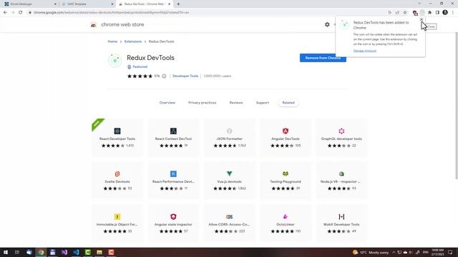
Task: Open Allow CORS extension card
Action: pyautogui.click(x=229, y=223)
